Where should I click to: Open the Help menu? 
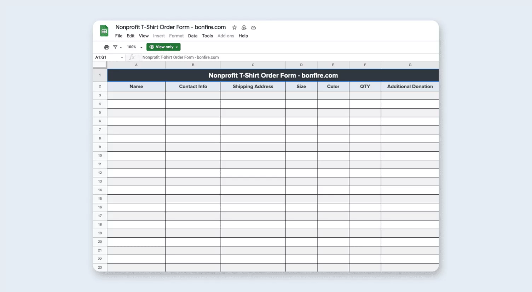pyautogui.click(x=243, y=36)
